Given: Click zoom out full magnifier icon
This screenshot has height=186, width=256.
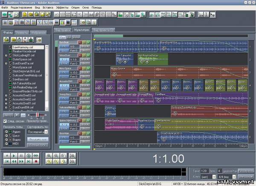Looking at the screenshot, I should (63, 156).
